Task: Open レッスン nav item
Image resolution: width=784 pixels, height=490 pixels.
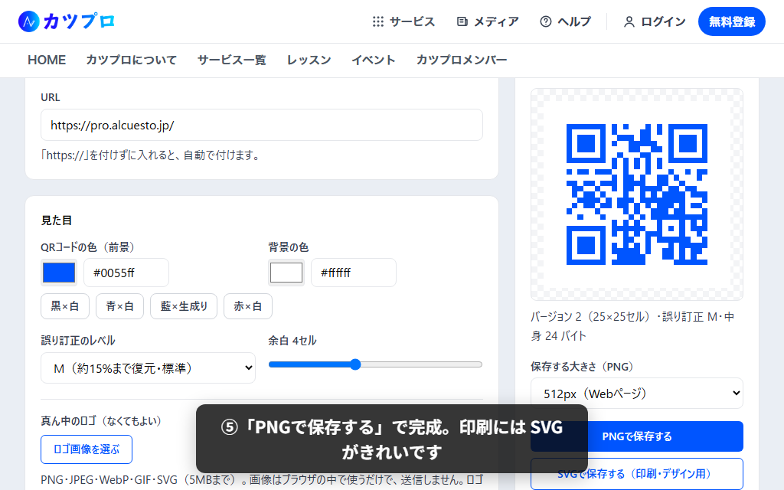Action: coord(309,60)
